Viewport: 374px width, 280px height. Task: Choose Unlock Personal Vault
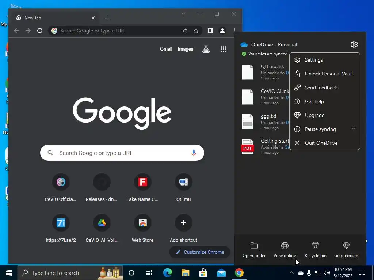coord(324,74)
